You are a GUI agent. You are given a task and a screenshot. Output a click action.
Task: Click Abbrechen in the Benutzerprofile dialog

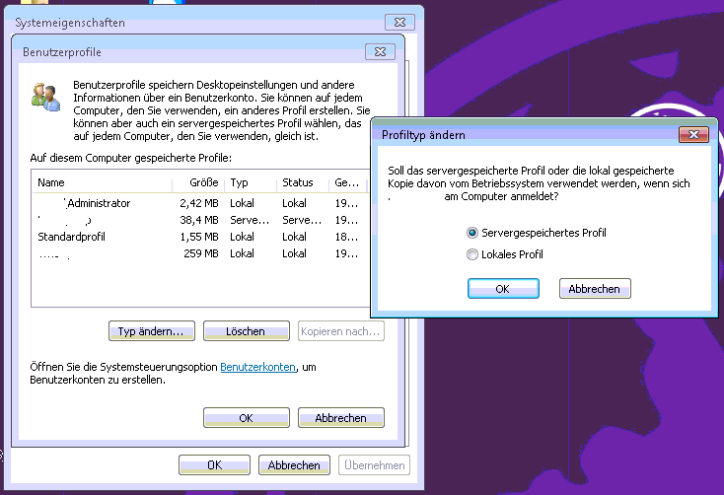(340, 418)
